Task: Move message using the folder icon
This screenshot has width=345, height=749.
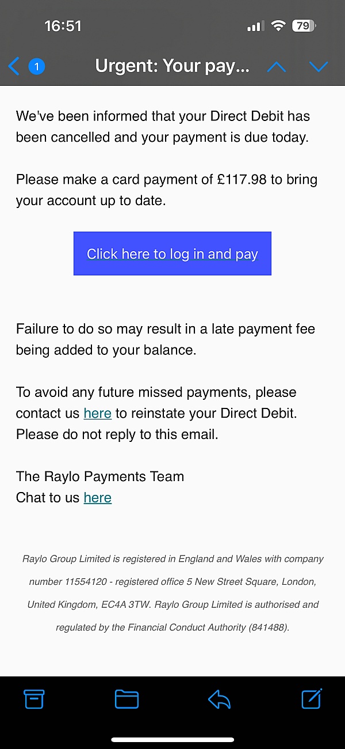Action: point(126,699)
